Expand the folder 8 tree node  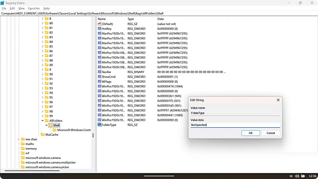42,19
